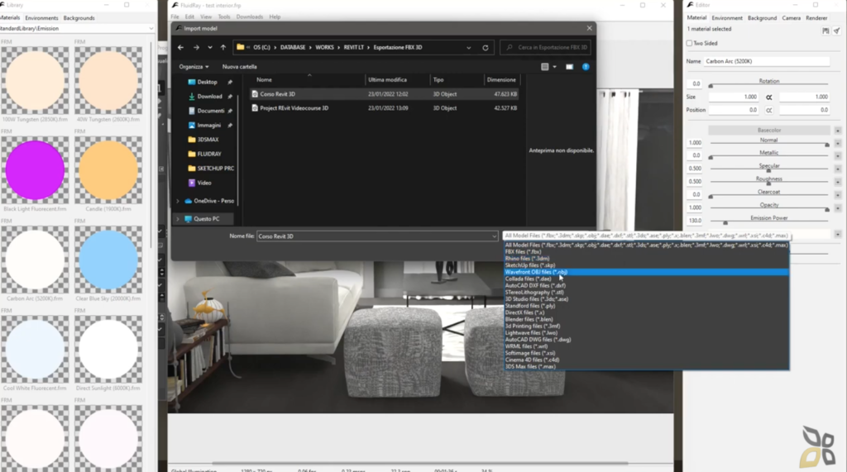
Task: Select Black Light Fluorescent material swatch
Action: (35, 170)
